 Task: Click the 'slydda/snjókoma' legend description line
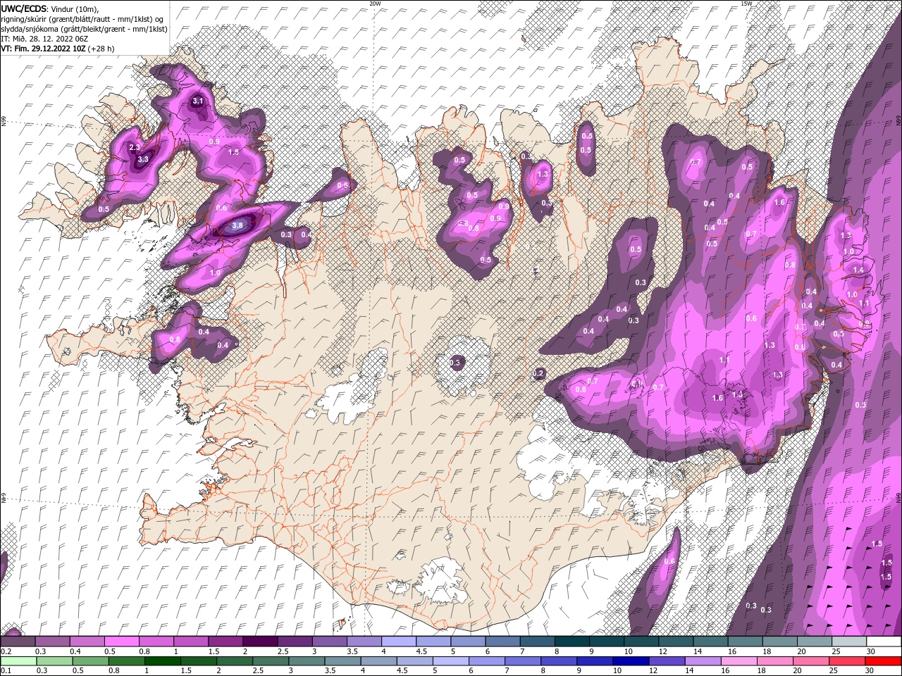pyautogui.click(x=84, y=29)
